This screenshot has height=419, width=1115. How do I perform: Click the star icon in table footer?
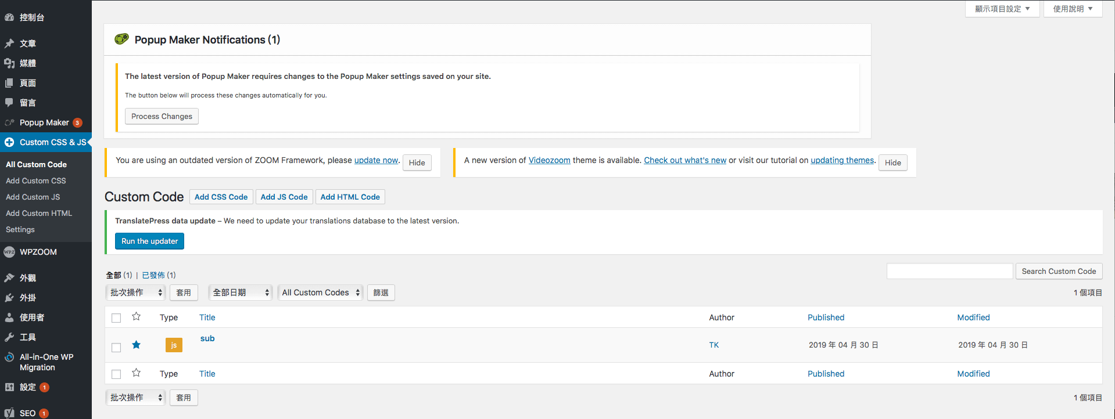[136, 373]
